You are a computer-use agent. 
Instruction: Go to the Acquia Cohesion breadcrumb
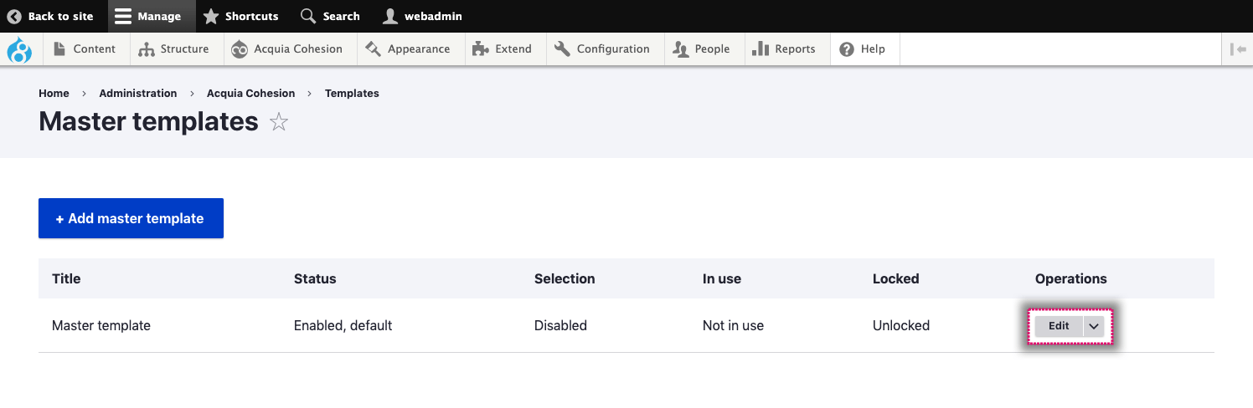251,94
